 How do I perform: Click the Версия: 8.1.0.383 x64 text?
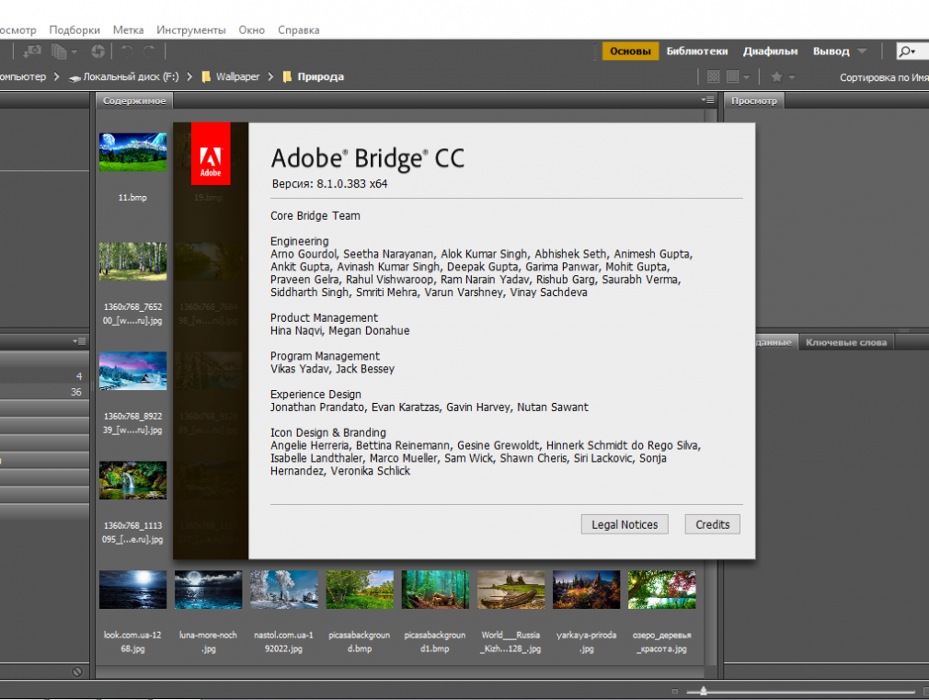(329, 184)
